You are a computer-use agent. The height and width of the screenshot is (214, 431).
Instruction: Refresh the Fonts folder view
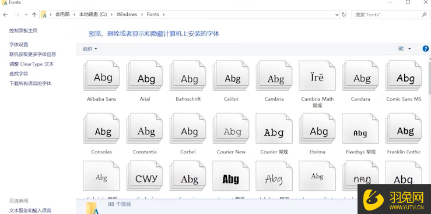pyautogui.click(x=344, y=15)
